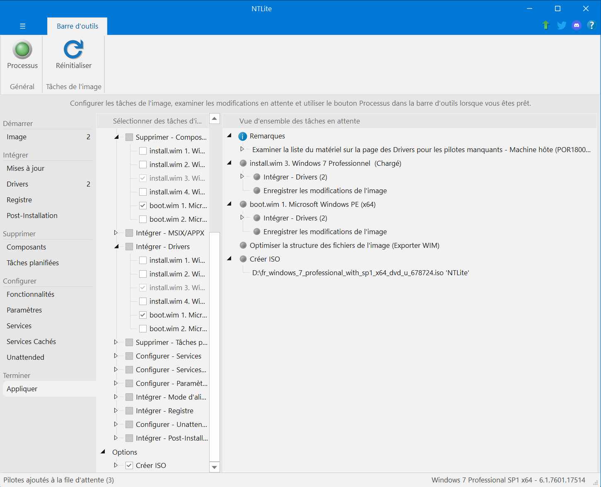
Task: Select Appliquer in the sidebar
Action: tap(49, 389)
